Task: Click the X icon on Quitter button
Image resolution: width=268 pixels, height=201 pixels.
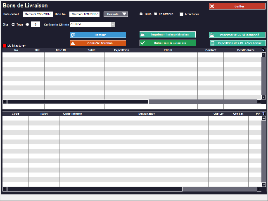Action: pos(212,6)
